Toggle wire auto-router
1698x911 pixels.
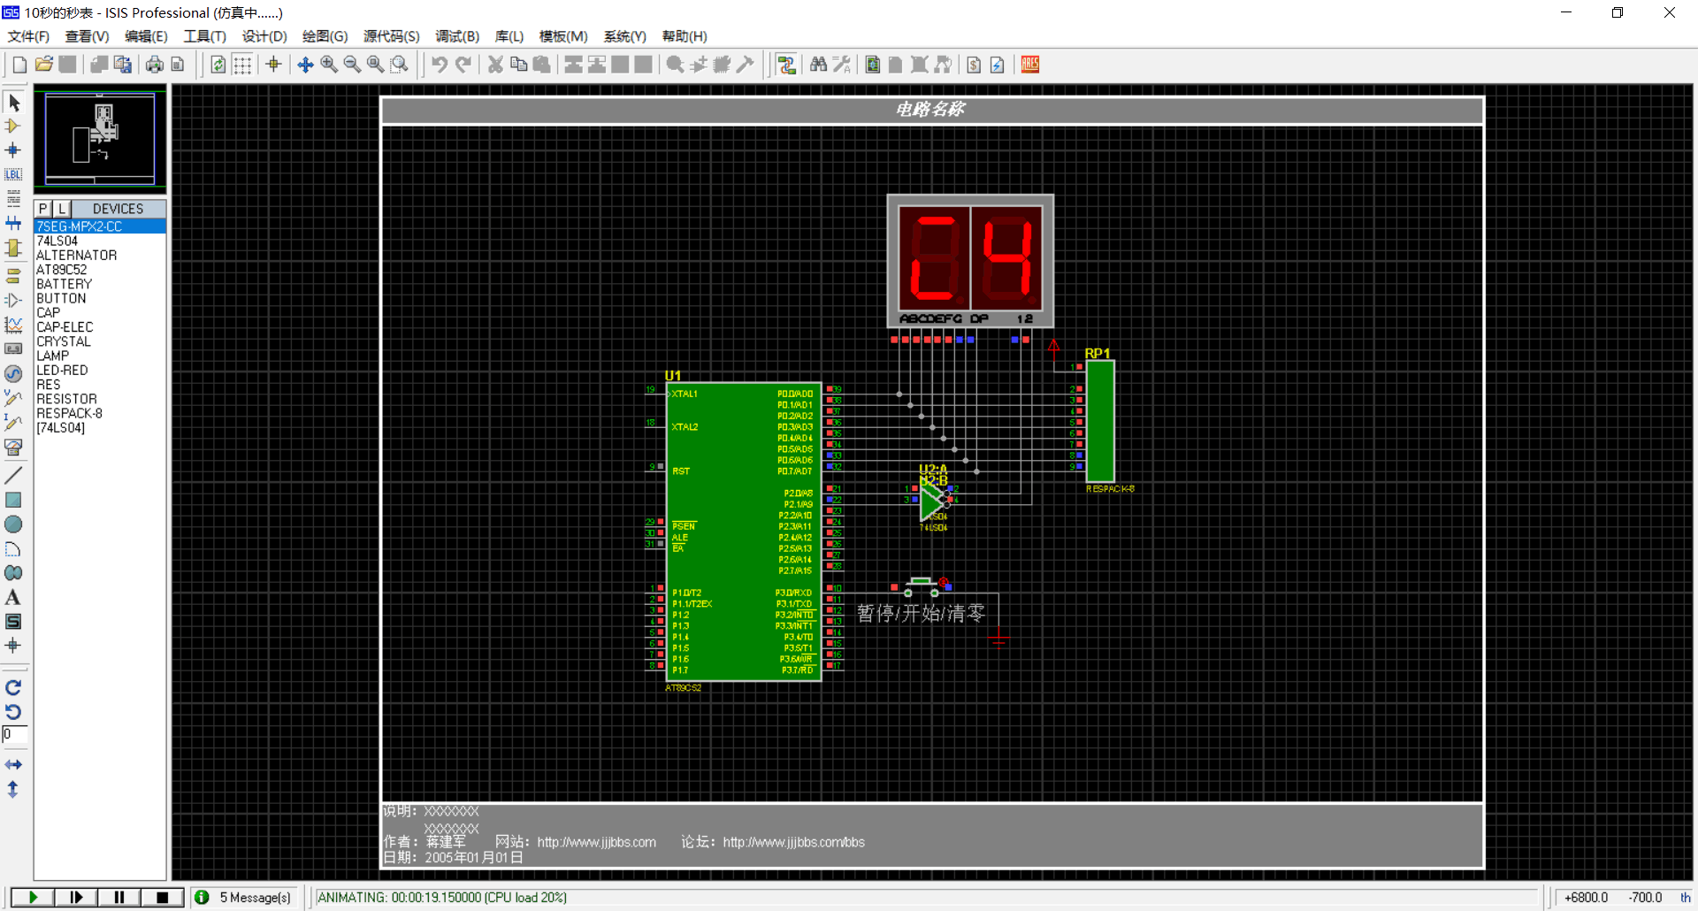[x=786, y=65]
